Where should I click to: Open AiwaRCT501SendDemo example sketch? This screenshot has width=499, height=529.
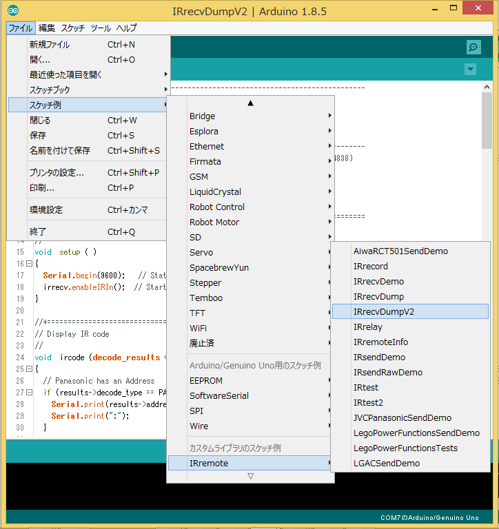(x=410, y=251)
